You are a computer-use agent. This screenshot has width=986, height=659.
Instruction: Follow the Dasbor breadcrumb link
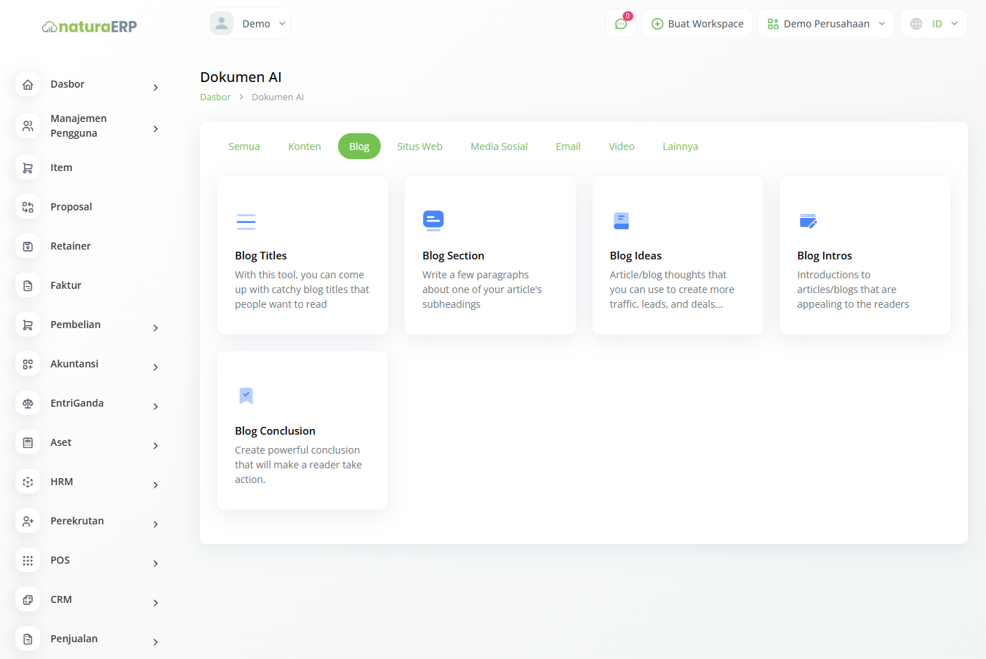215,97
